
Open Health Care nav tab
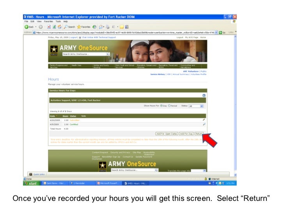coord(76,66)
